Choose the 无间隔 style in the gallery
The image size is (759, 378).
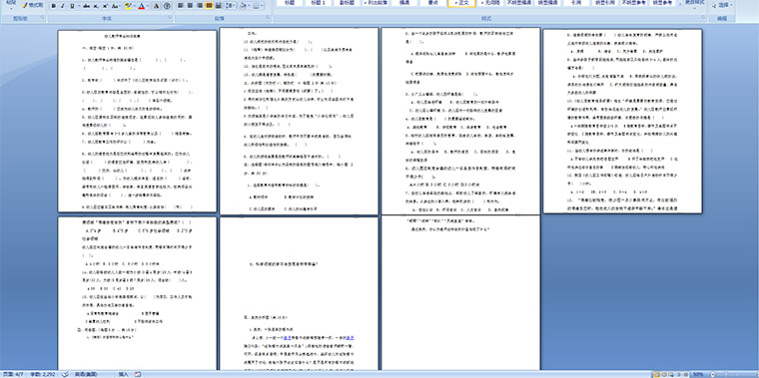(x=489, y=3)
